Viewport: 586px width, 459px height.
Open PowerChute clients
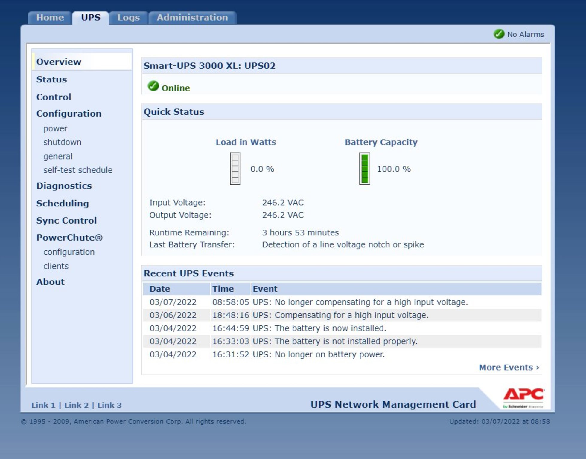tap(56, 266)
